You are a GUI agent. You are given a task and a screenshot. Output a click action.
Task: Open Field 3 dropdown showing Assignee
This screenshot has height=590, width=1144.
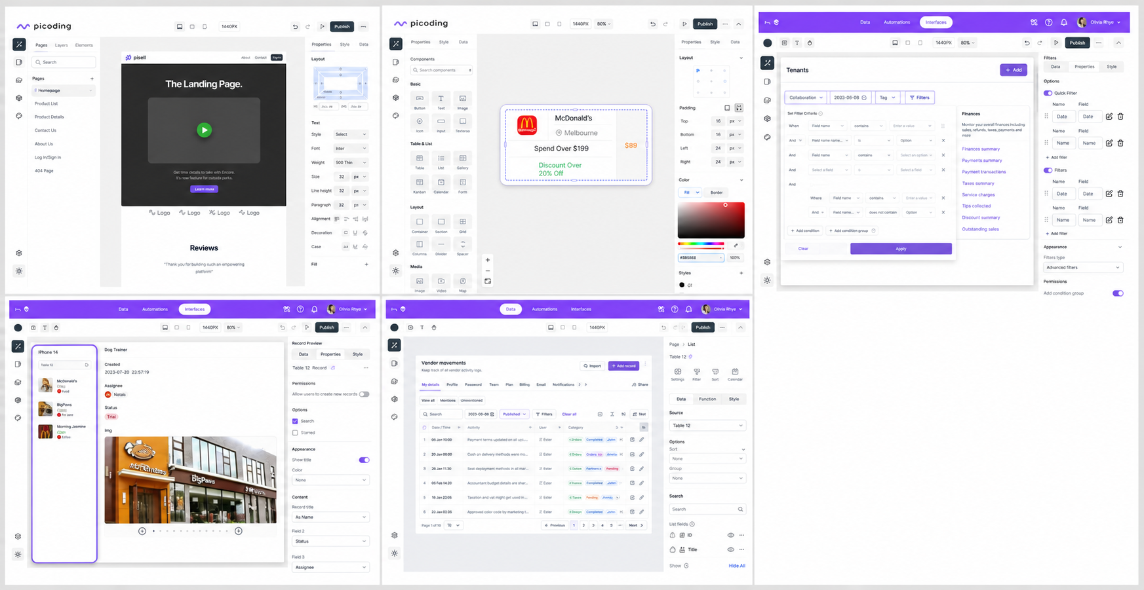[330, 567]
